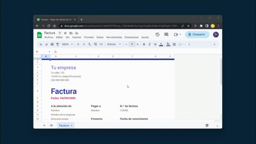Select column F header

[133, 56]
